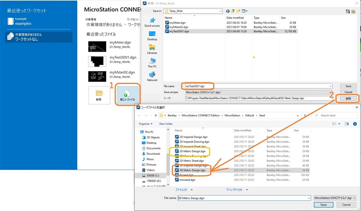This screenshot has height=211, width=361.
Task: Select 2D Metric Sheet.dgn seed file
Action: click(x=190, y=161)
